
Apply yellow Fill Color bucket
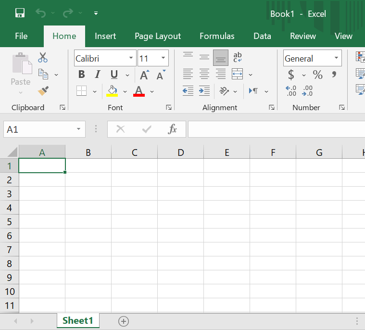pos(112,91)
